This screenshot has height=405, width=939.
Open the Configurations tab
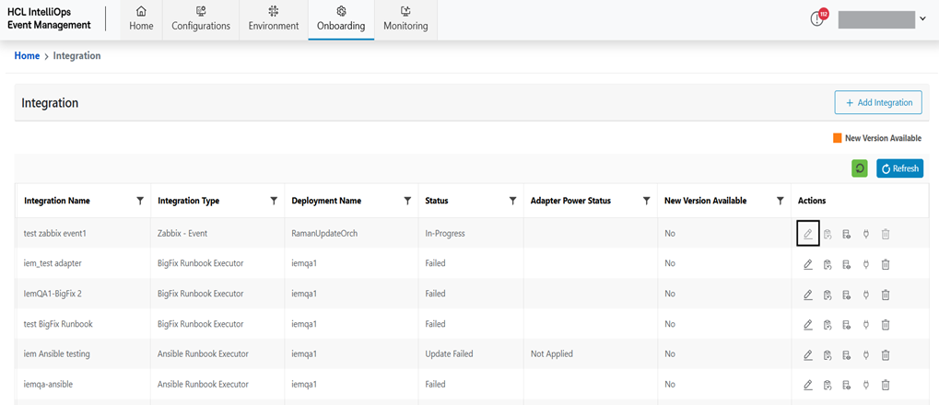[201, 19]
